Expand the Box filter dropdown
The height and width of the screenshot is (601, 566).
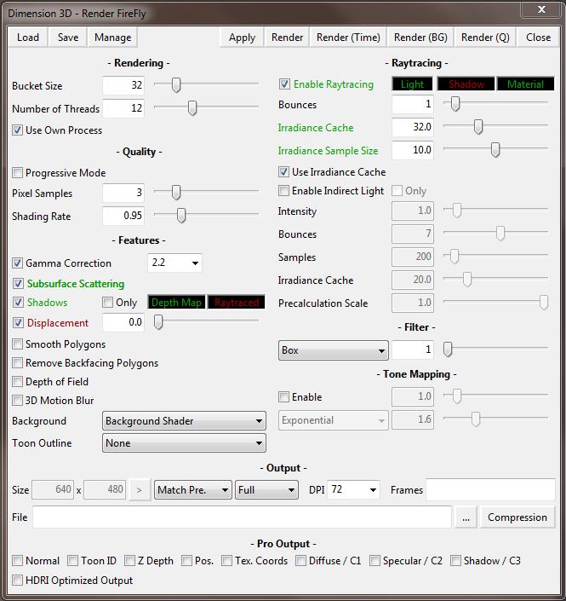pos(333,350)
